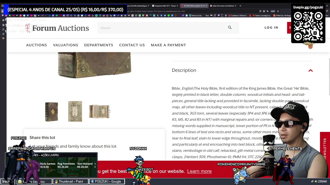Click the Share this lot heading
Screen dimensions: 330x185
(42, 137)
